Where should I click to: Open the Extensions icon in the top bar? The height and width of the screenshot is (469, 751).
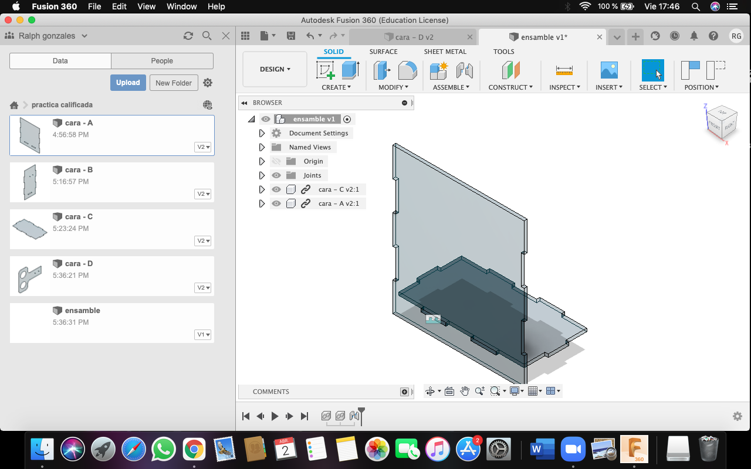tap(655, 36)
